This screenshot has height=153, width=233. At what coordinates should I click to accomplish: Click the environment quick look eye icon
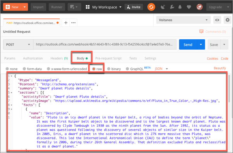[217, 20]
